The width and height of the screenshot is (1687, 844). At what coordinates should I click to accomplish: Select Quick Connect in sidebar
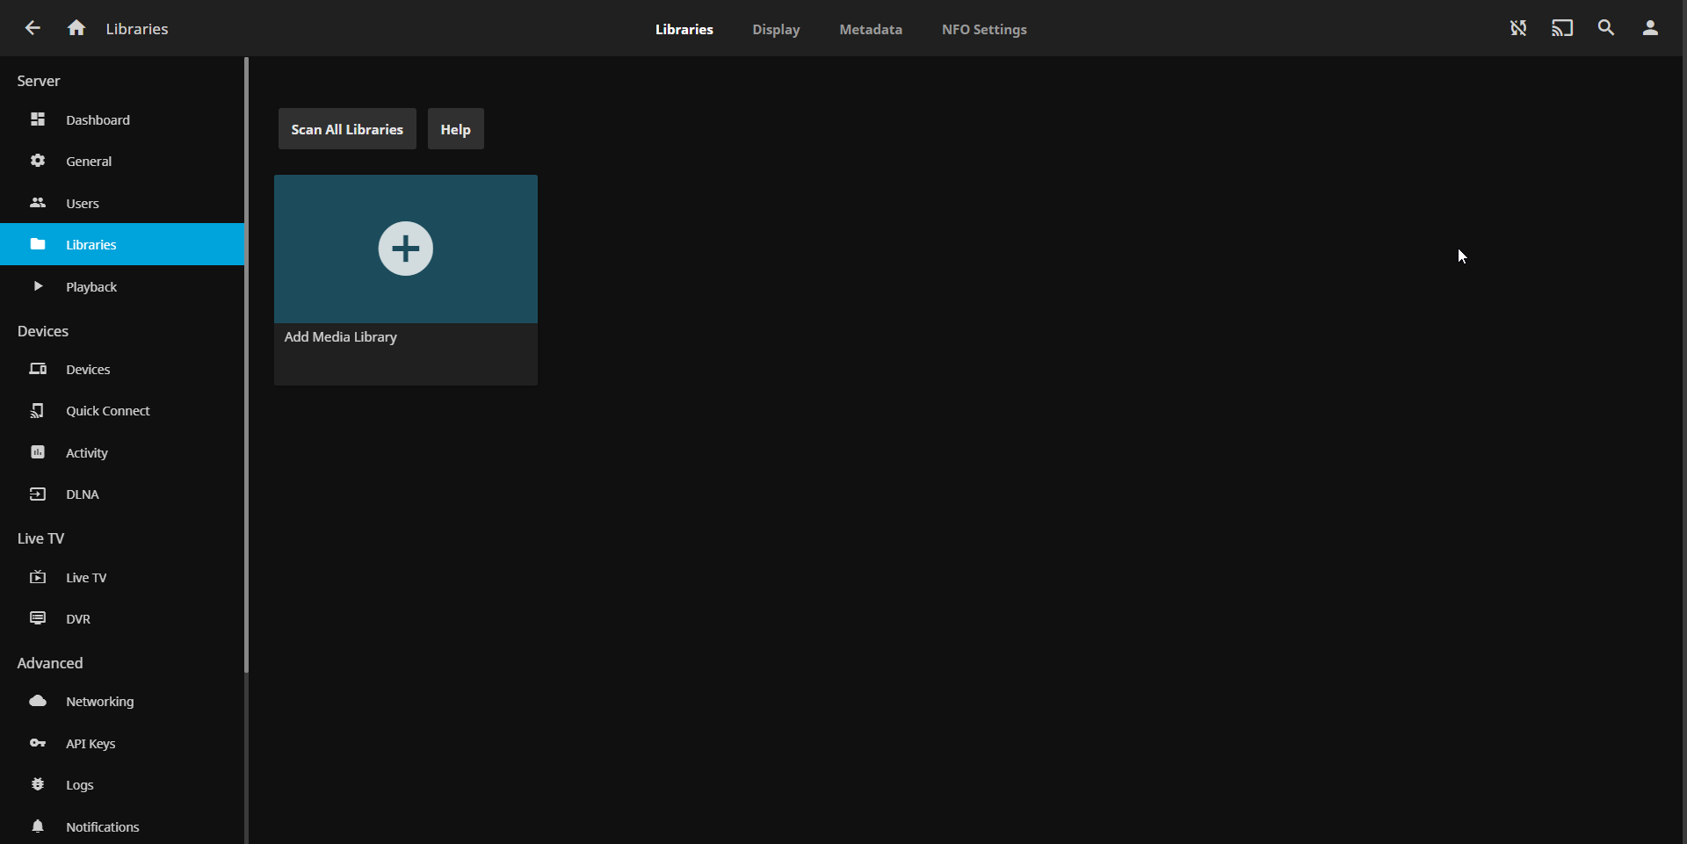(x=122, y=410)
